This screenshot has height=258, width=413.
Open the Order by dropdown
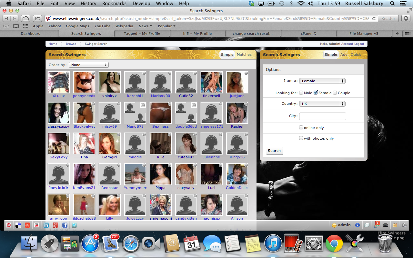[88, 65]
